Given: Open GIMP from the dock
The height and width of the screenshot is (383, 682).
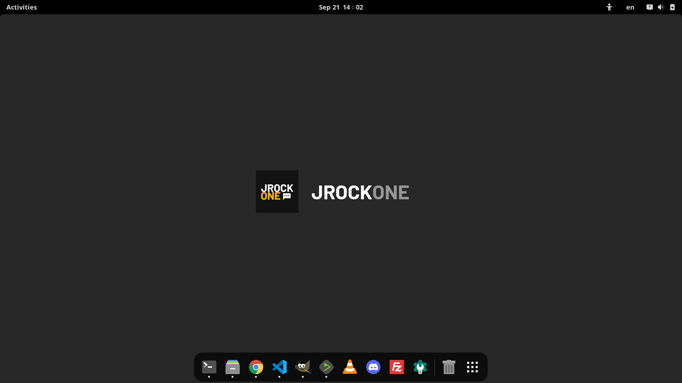Looking at the screenshot, I should tap(303, 367).
